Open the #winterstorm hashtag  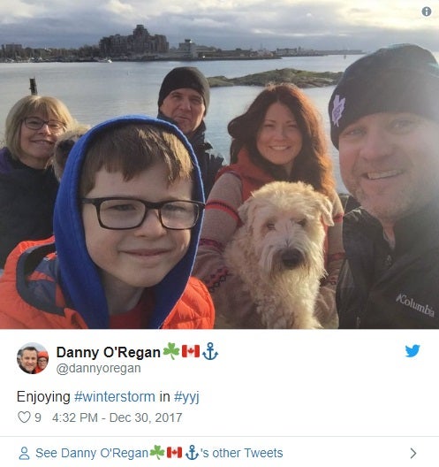coord(115,397)
